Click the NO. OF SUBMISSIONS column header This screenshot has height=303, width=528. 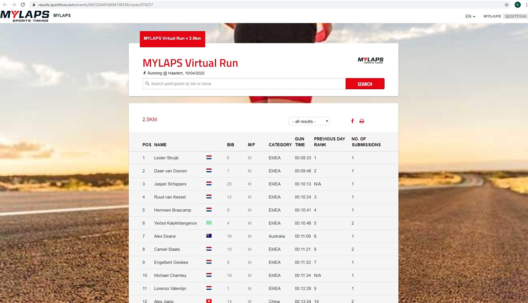click(366, 141)
